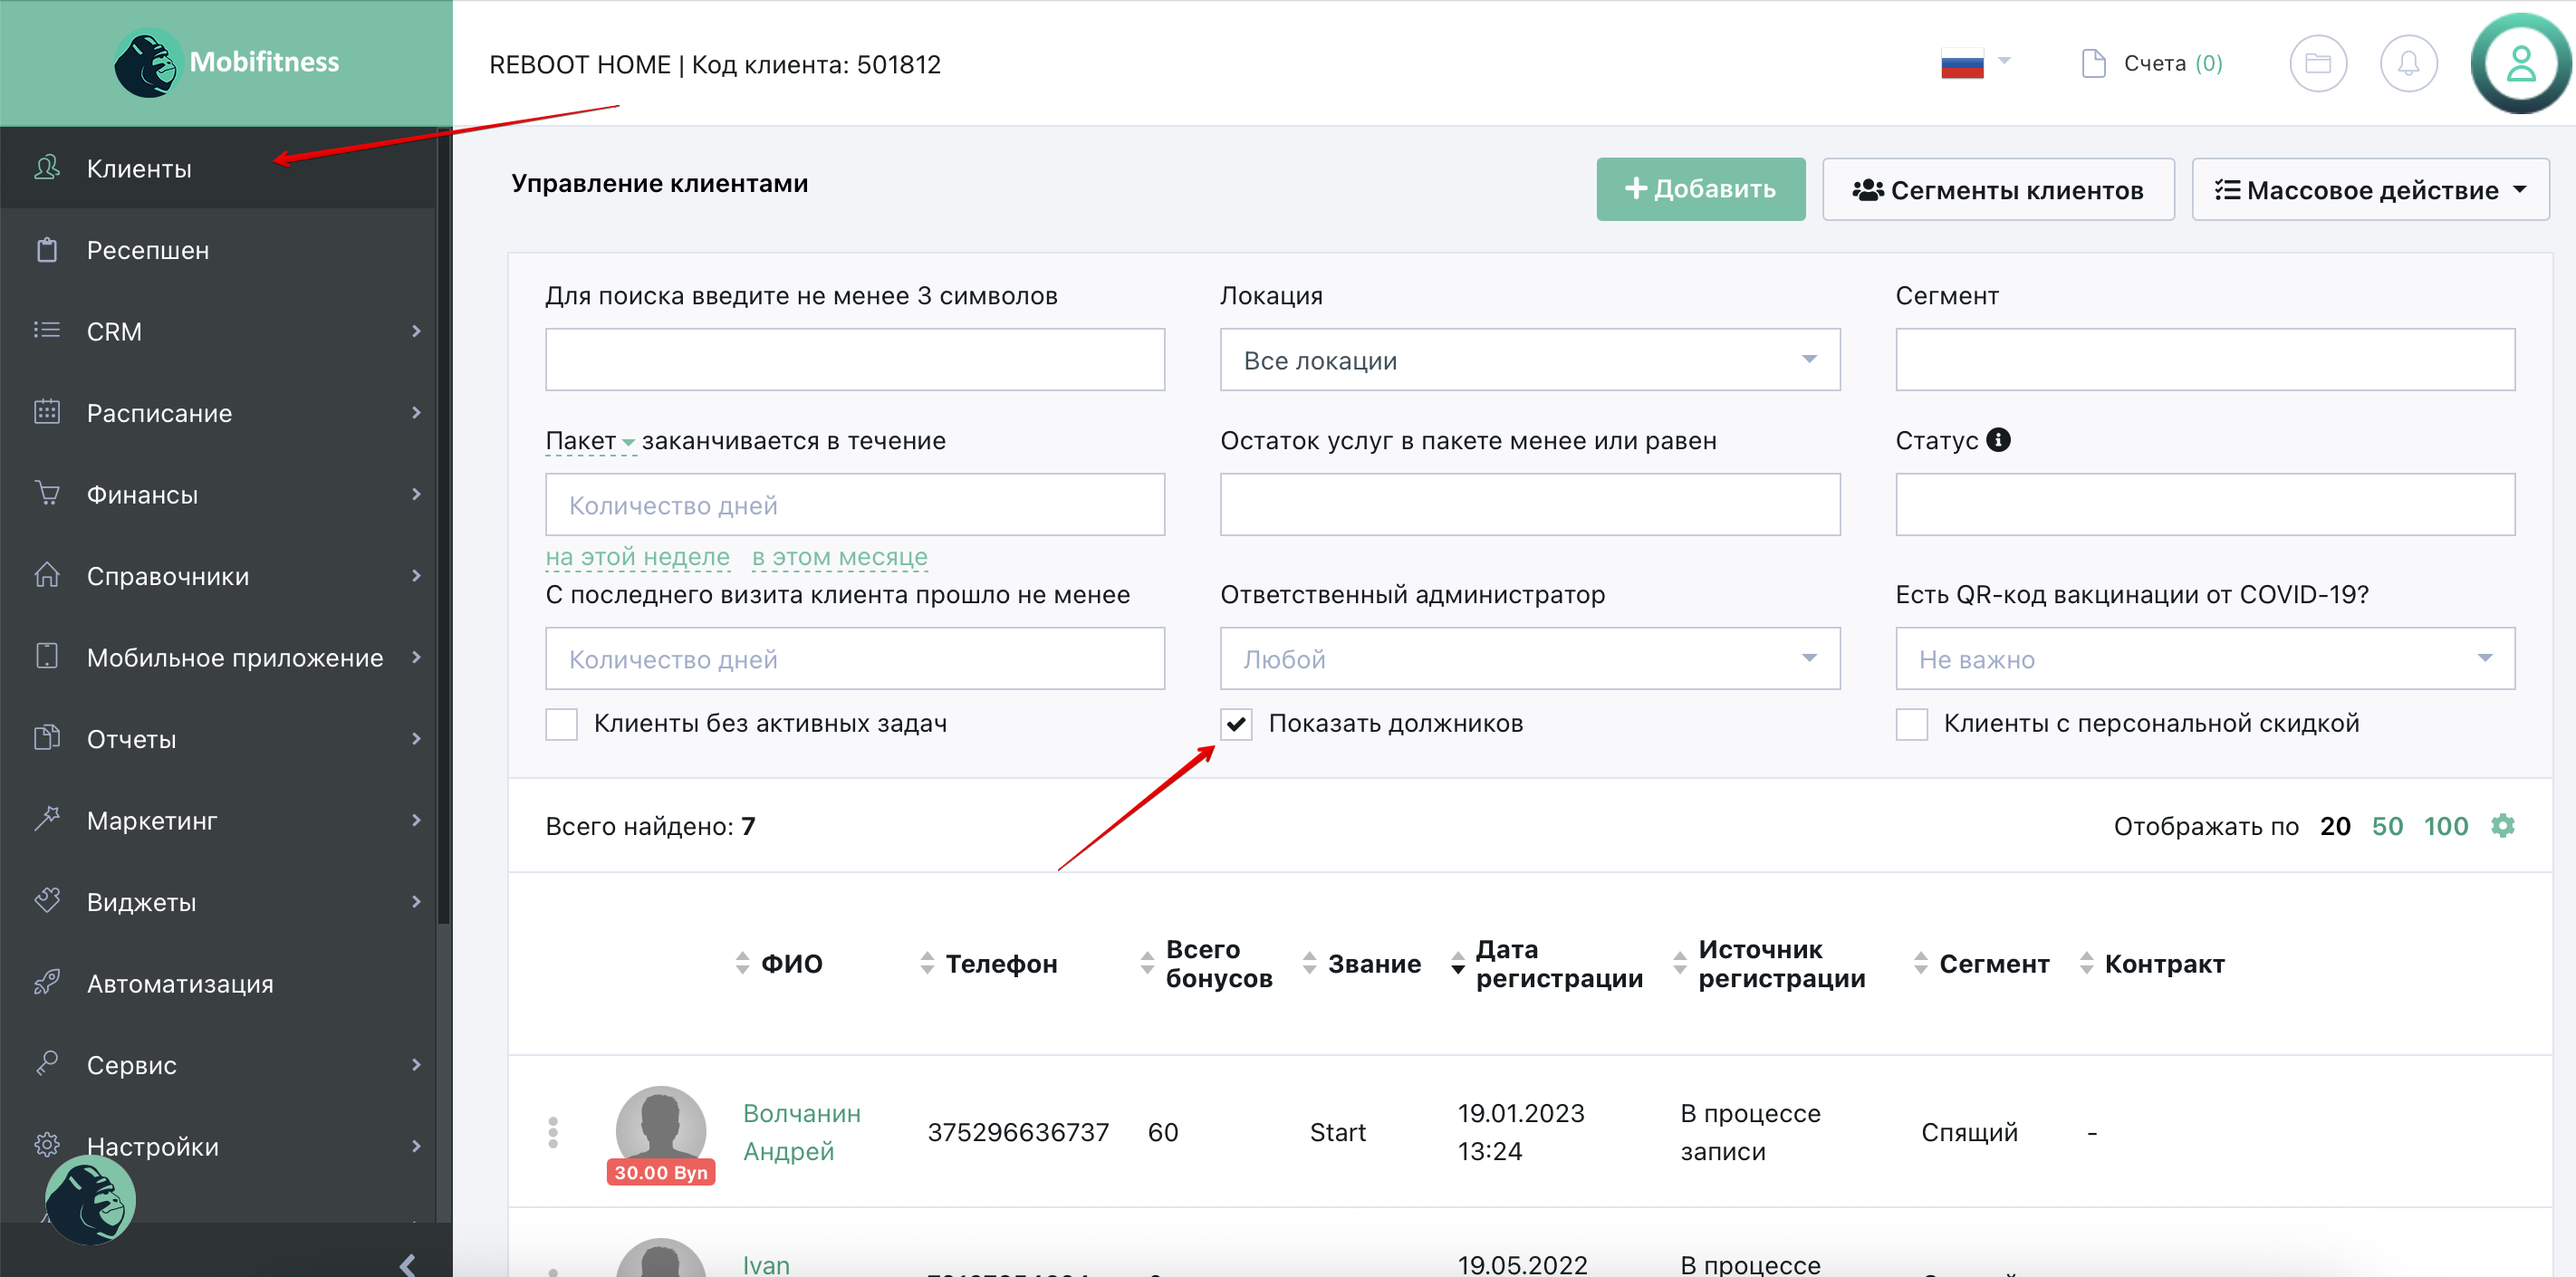Click the Russian flag language icon
2576x1277 pixels.
tap(1962, 64)
